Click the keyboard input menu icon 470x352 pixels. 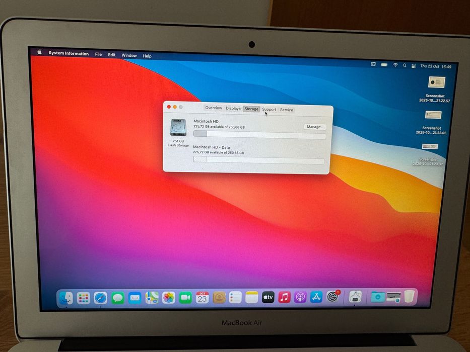pos(373,64)
